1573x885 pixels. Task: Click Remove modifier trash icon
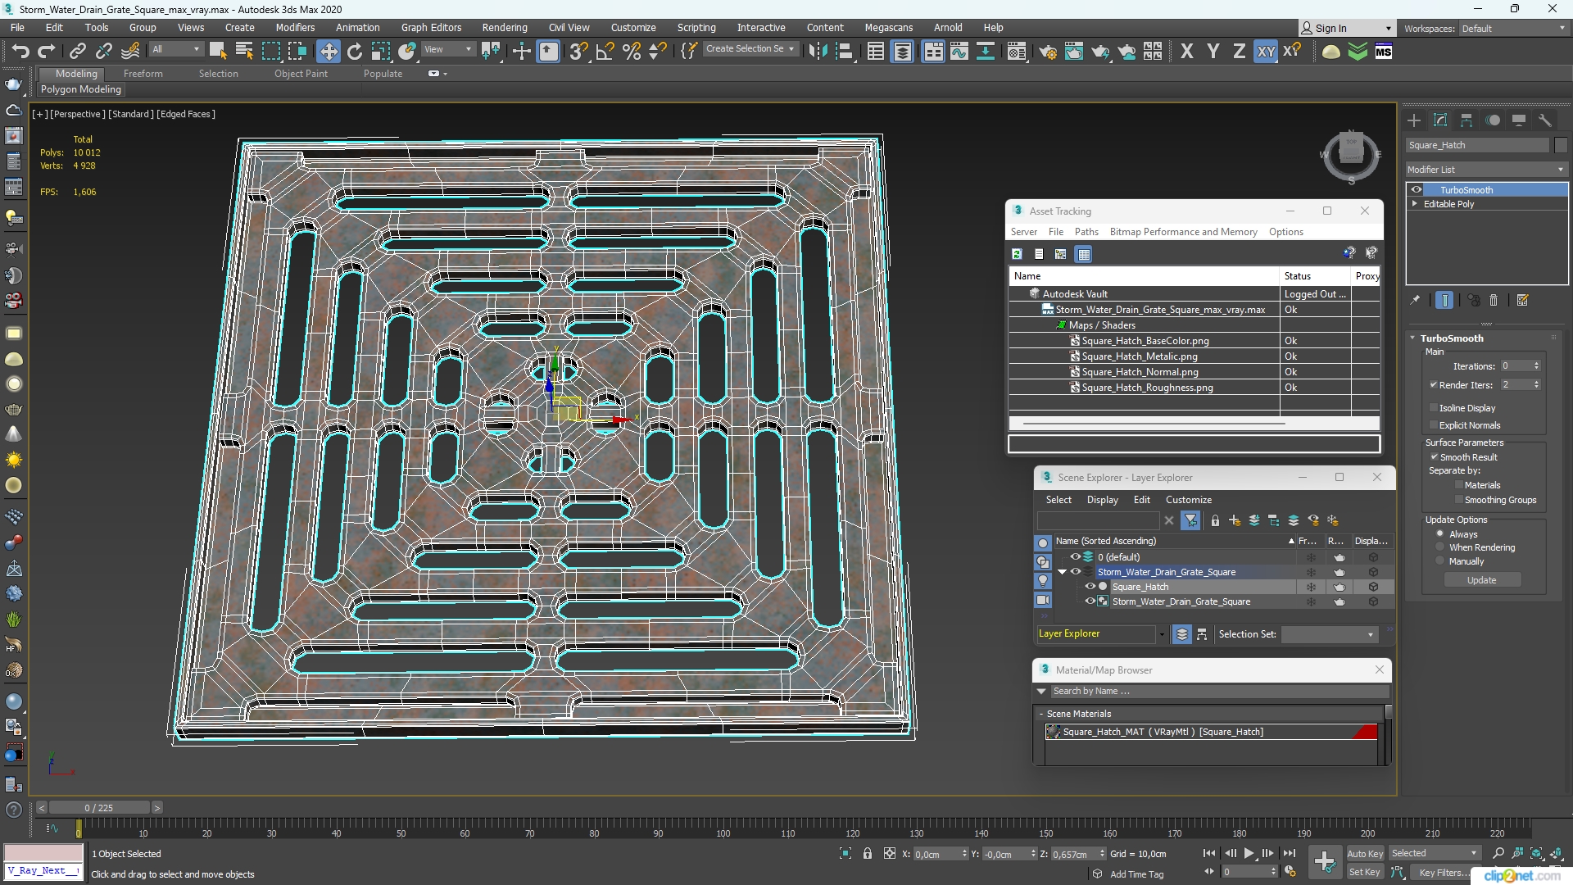pyautogui.click(x=1494, y=301)
